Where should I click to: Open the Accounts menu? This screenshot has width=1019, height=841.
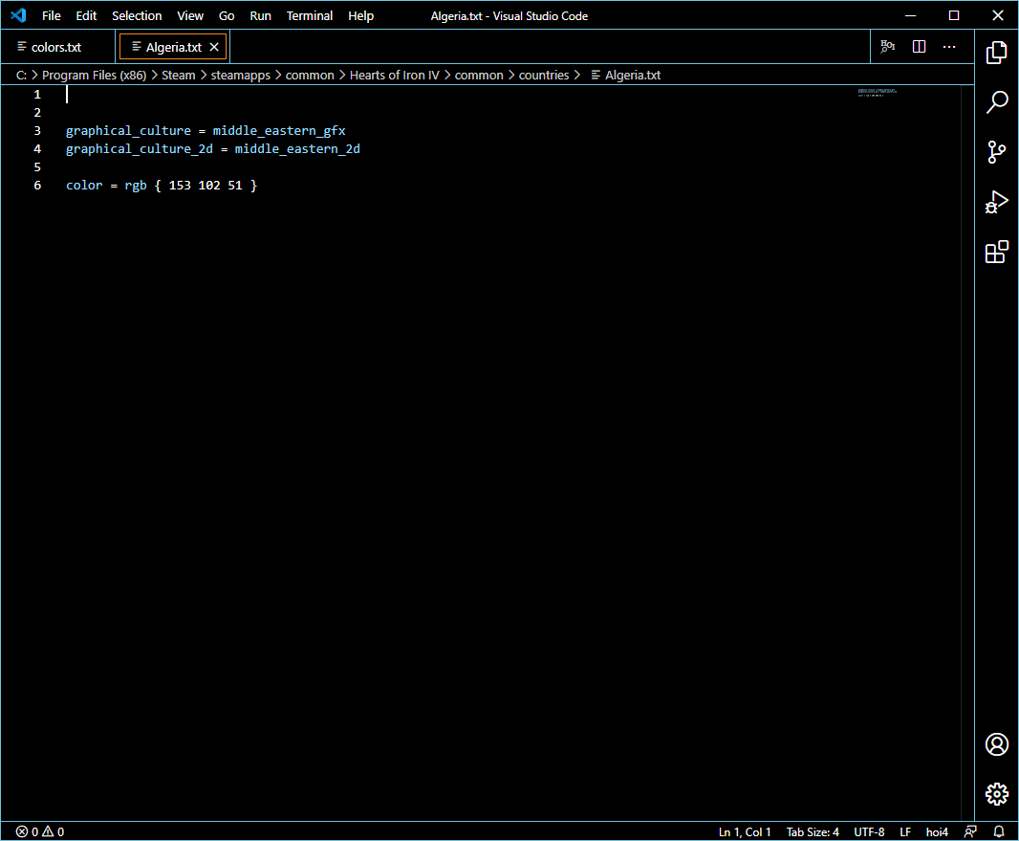(x=996, y=744)
